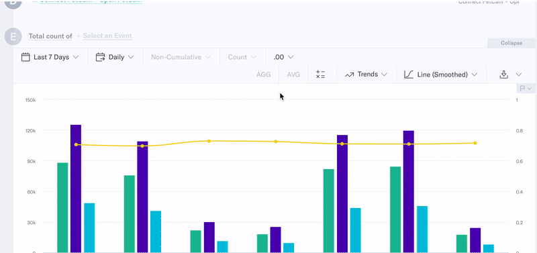537x253 pixels.
Task: Open the Last 7 Days date dropdown
Action: (50, 57)
